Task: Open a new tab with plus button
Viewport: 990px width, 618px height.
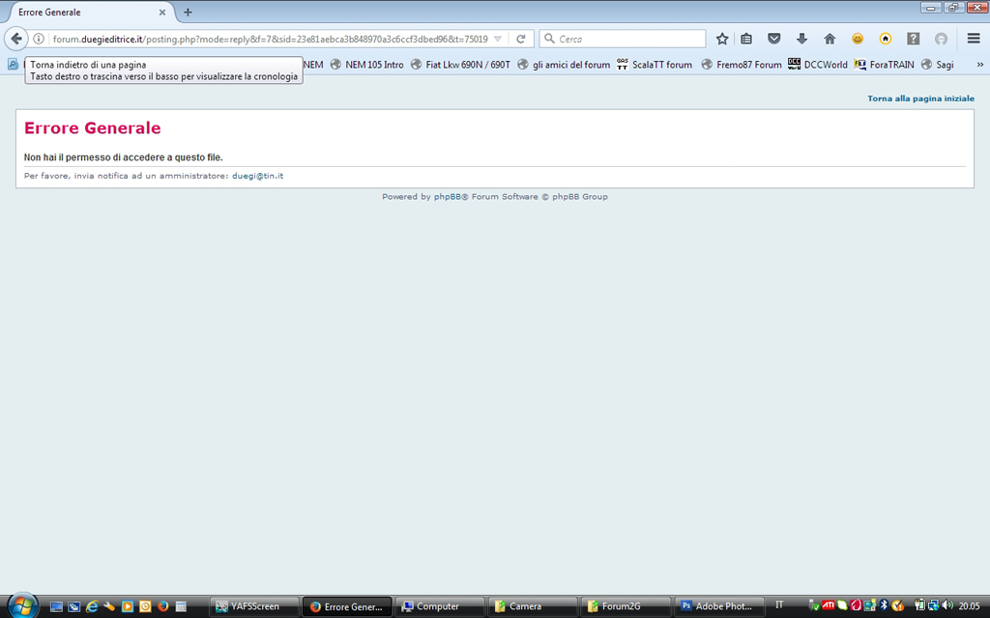Action: (x=188, y=13)
